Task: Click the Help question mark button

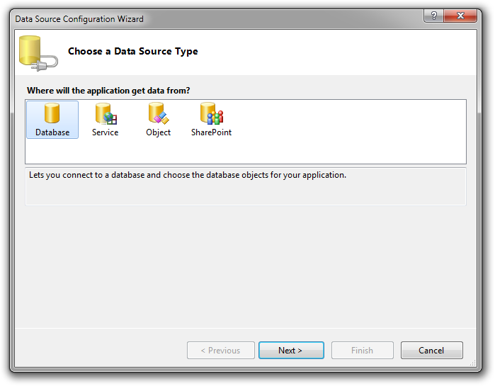Action: tap(434, 16)
